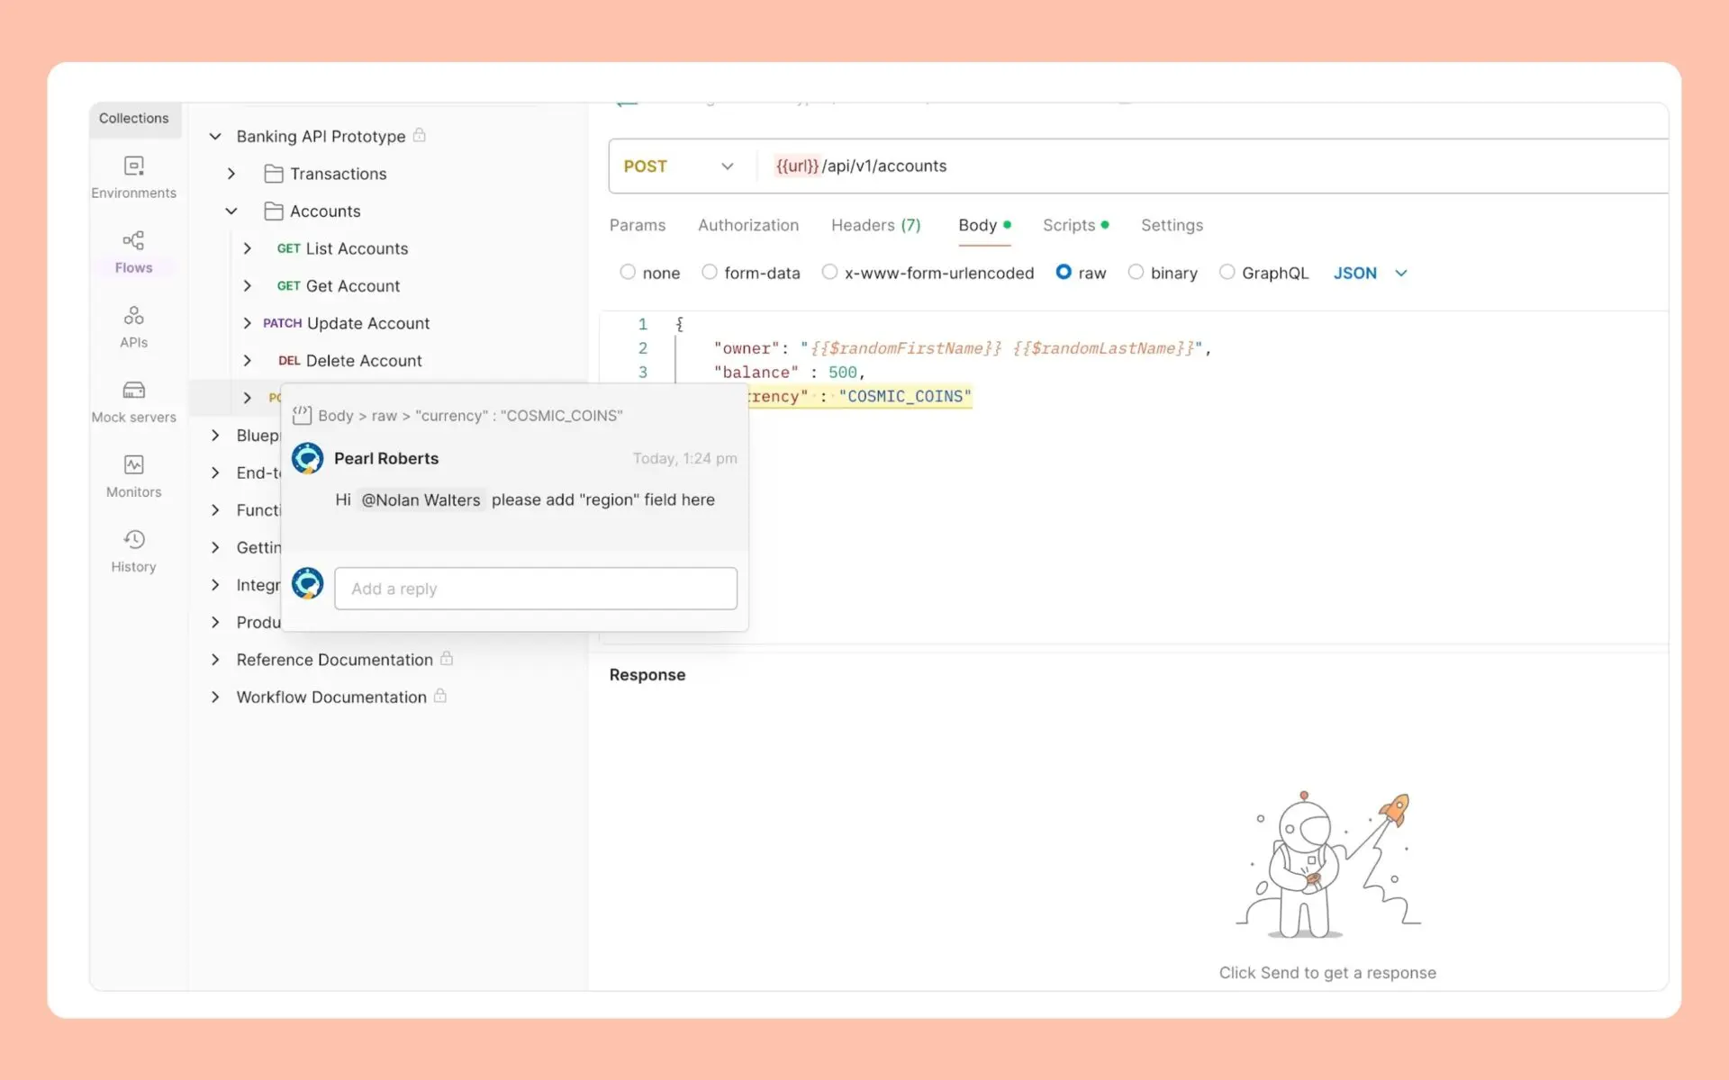Click the @Nolan Walters mention
This screenshot has height=1080, width=1729.
[x=421, y=500]
